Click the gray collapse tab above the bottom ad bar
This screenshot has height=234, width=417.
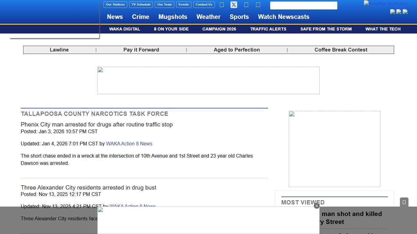404,202
